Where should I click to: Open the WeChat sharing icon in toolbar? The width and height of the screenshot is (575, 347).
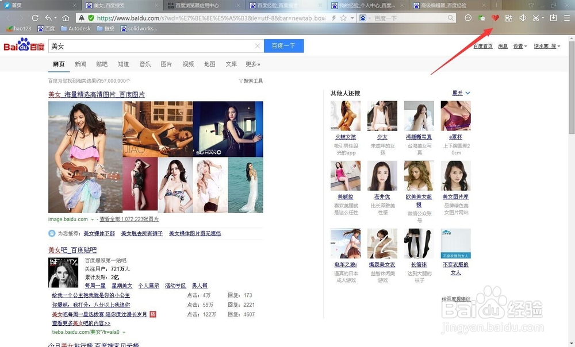click(x=482, y=18)
